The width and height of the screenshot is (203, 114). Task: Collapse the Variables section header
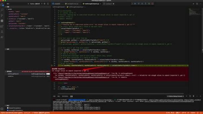(x=28, y=7)
